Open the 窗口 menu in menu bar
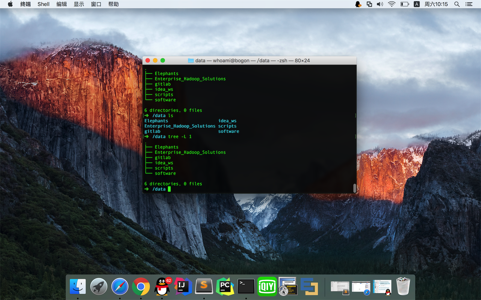The image size is (481, 300). (x=96, y=4)
